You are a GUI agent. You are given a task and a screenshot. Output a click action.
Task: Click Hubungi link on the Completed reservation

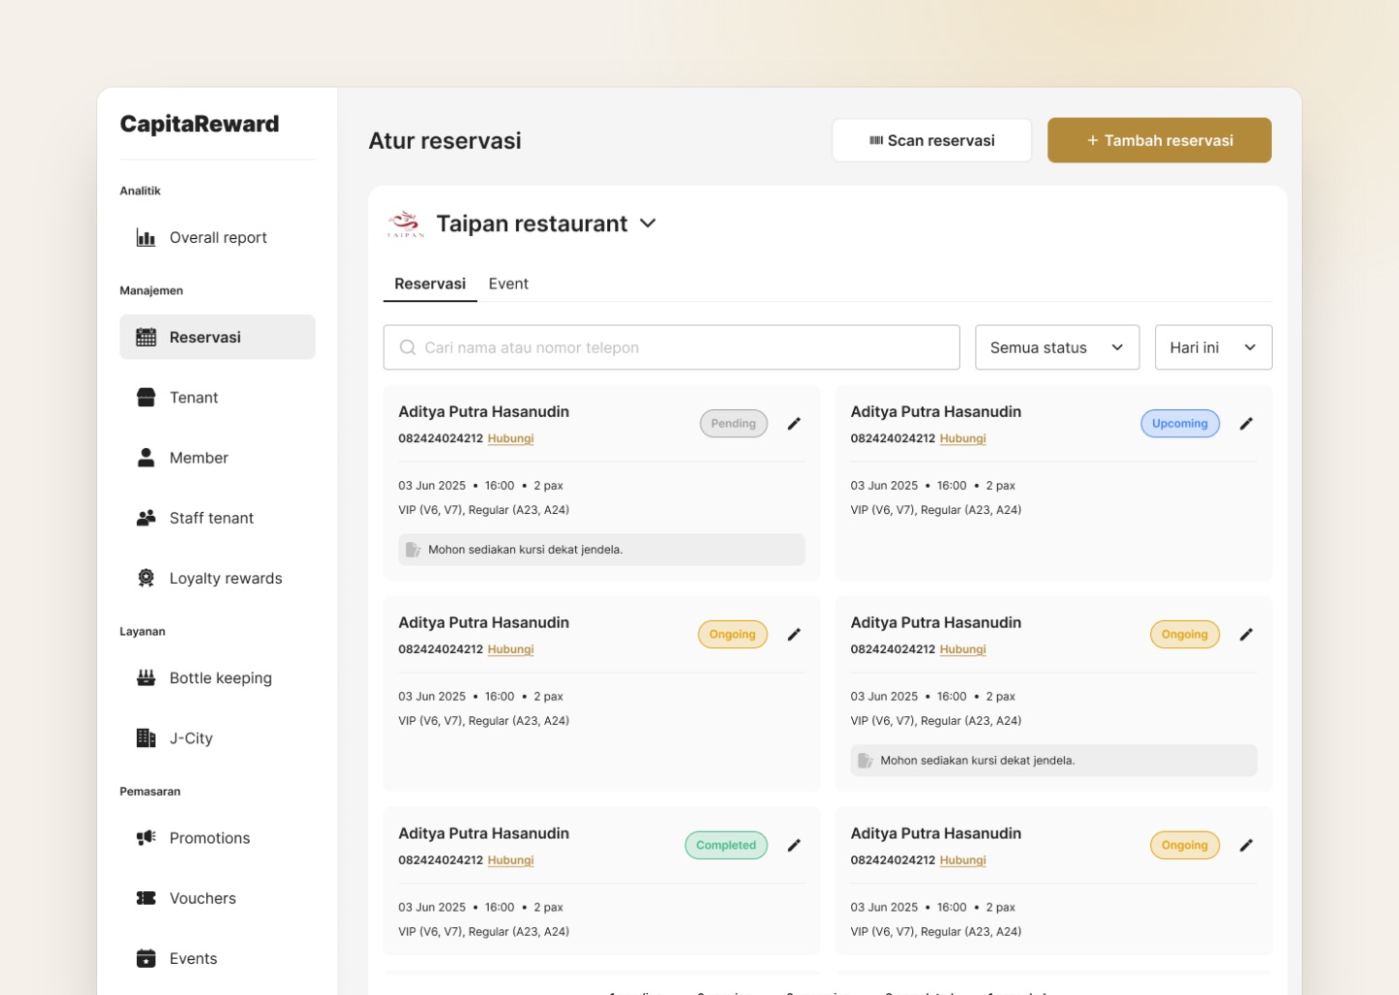pyautogui.click(x=511, y=860)
